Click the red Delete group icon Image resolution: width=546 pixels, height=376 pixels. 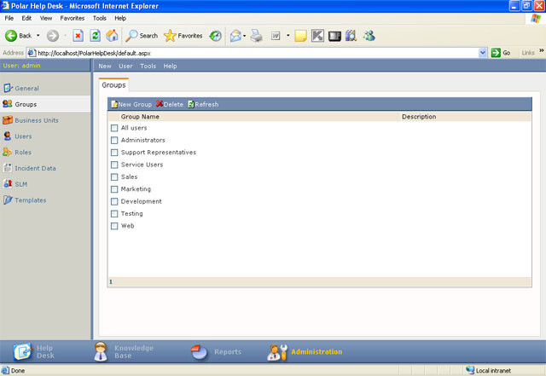(160, 104)
